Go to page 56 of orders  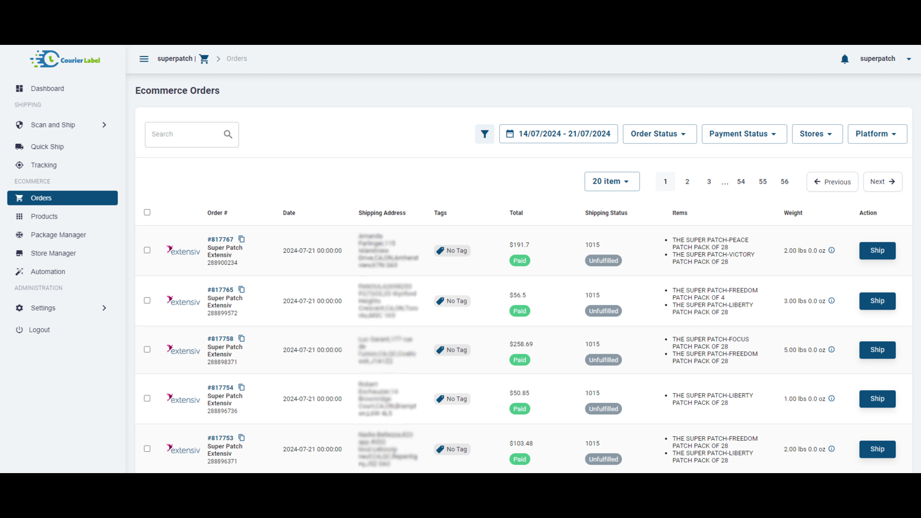[x=785, y=182]
